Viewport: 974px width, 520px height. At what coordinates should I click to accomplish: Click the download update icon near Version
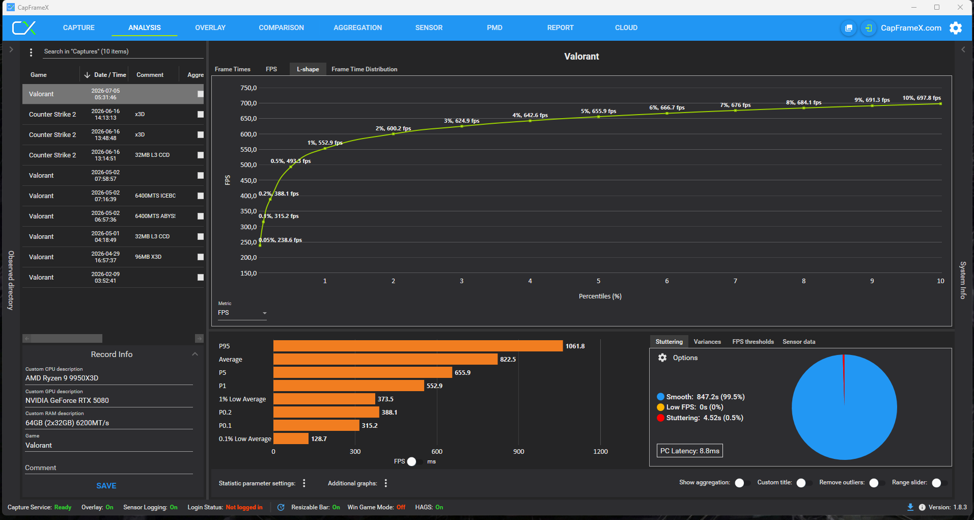(x=910, y=507)
